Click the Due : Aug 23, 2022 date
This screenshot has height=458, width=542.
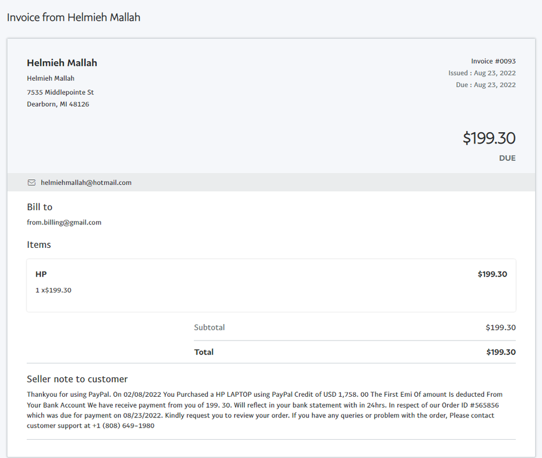pyautogui.click(x=486, y=85)
